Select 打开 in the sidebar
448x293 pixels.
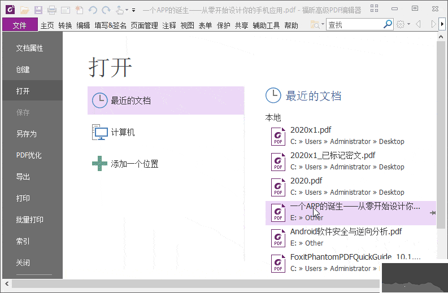point(33,91)
